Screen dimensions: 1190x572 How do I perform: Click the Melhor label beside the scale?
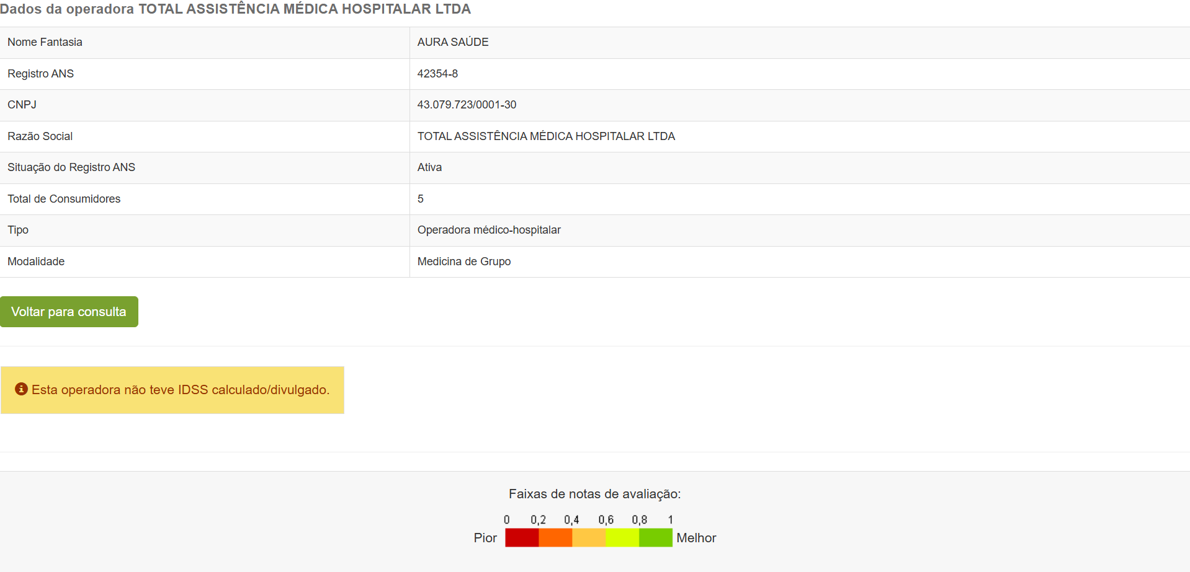[696, 538]
